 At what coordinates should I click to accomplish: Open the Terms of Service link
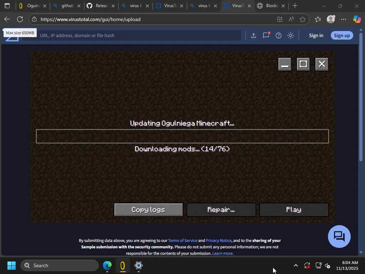tap(183, 240)
